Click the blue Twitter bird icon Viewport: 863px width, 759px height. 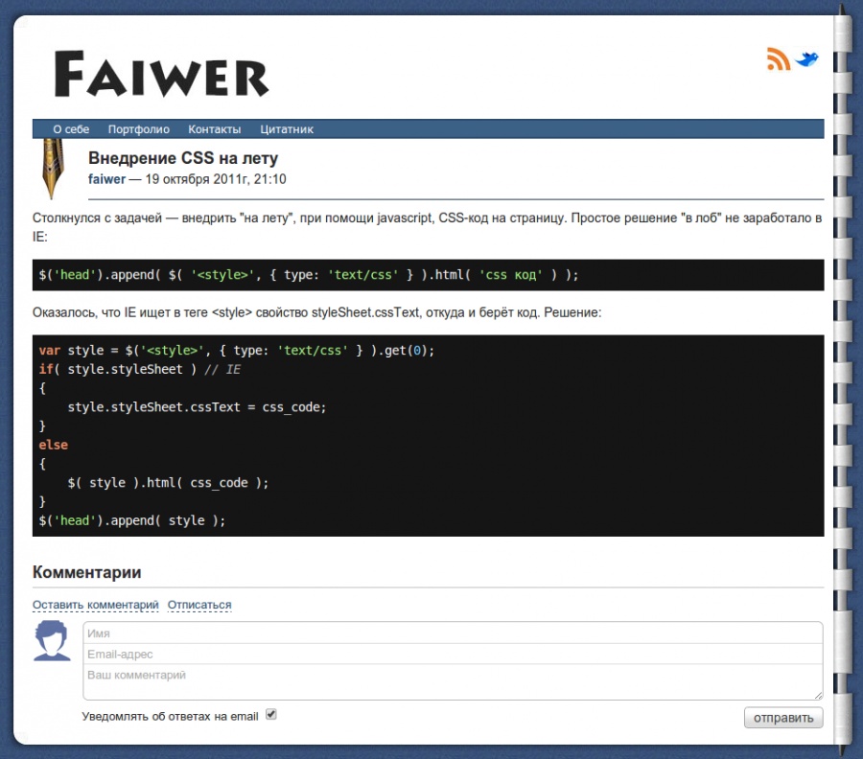(808, 59)
